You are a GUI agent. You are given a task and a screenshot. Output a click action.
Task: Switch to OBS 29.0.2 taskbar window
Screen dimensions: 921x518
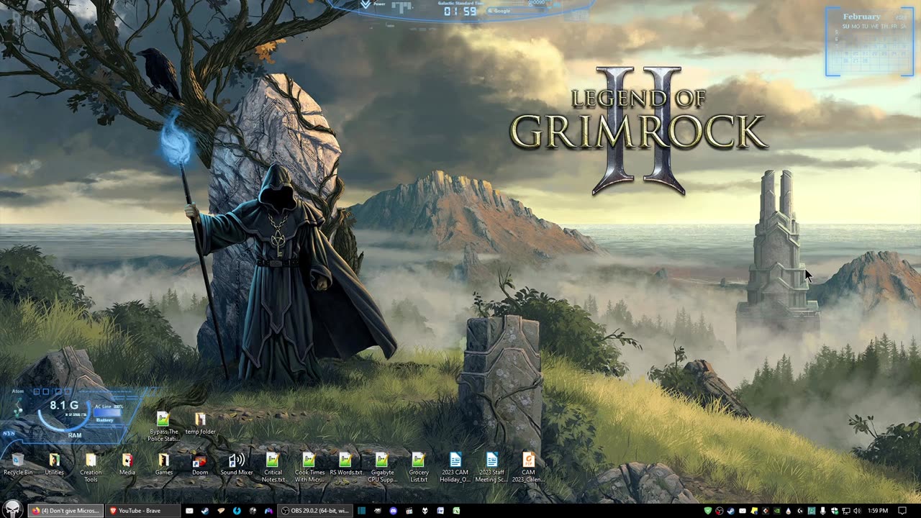(x=315, y=511)
